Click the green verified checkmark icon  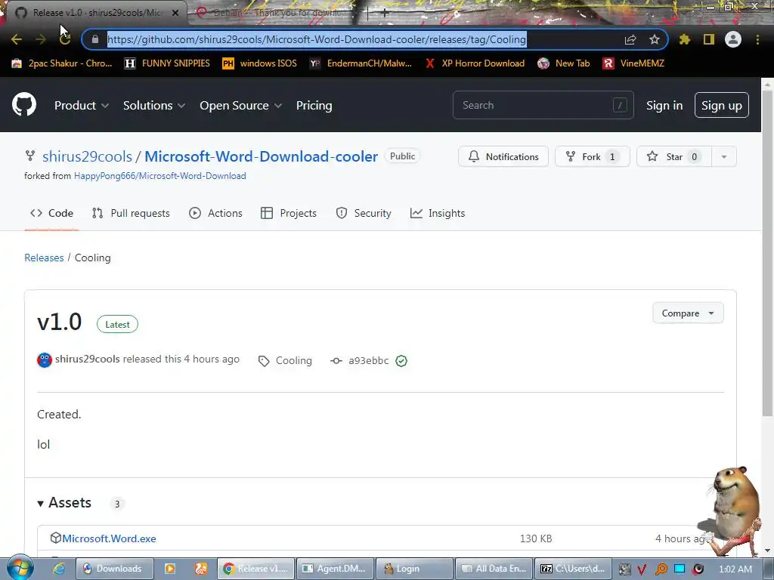click(x=401, y=361)
